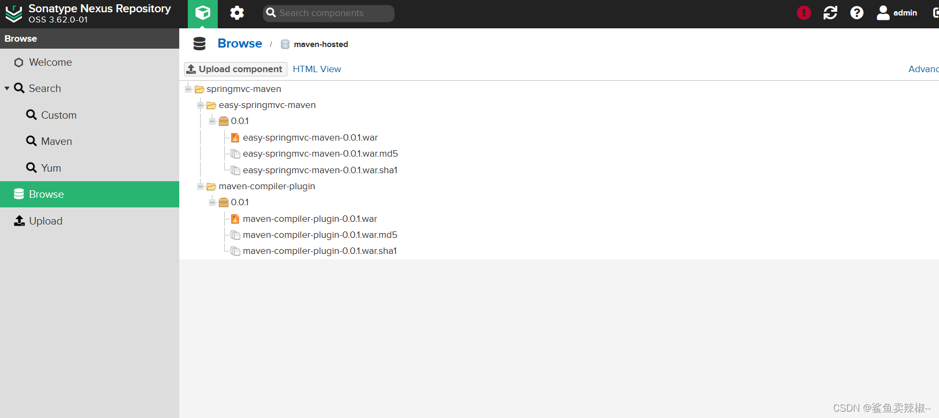The image size is (939, 418).
Task: Select easy-springmvc-maven-0.0.1.war file name
Action: click(x=310, y=138)
